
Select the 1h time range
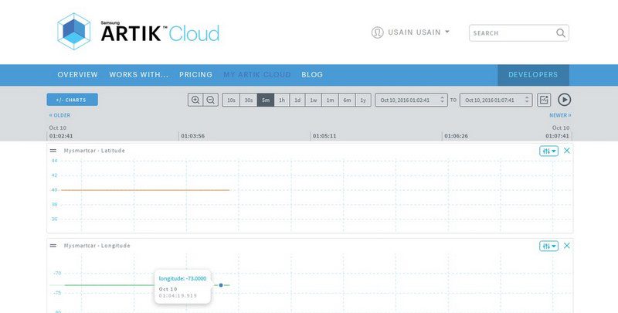(282, 100)
